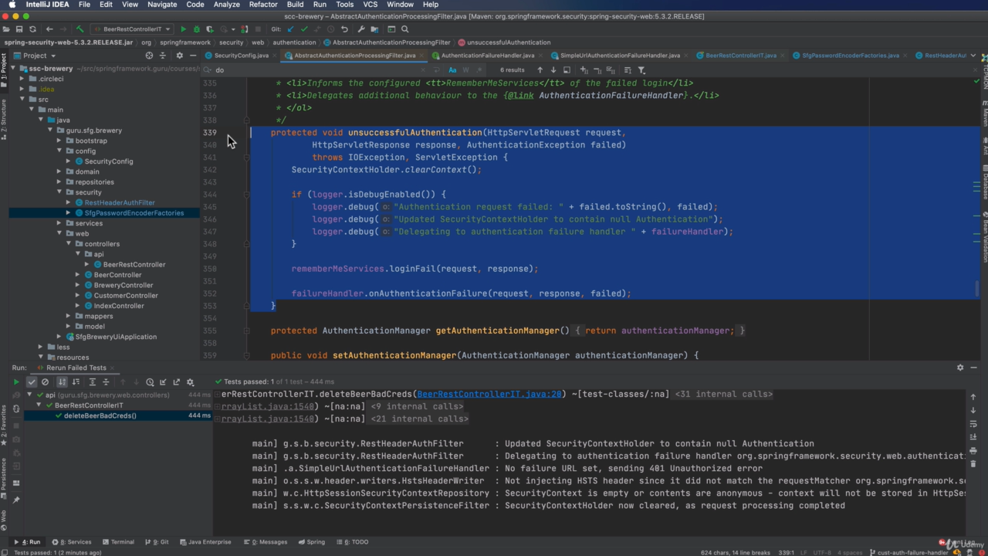
Task: Collapse the security folder in project tree
Action: click(x=59, y=192)
